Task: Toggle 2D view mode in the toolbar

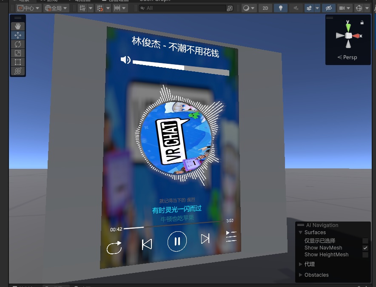Action: pos(265,8)
